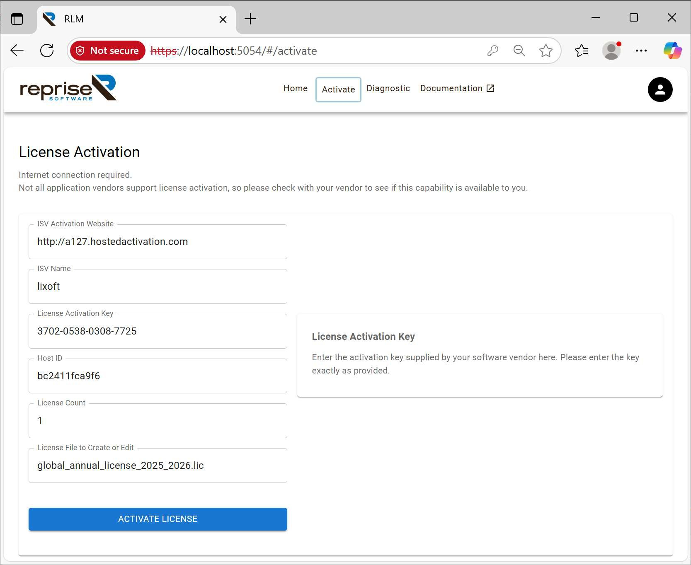Click the zoom out magnifier icon
The image size is (691, 565).
pyautogui.click(x=519, y=51)
